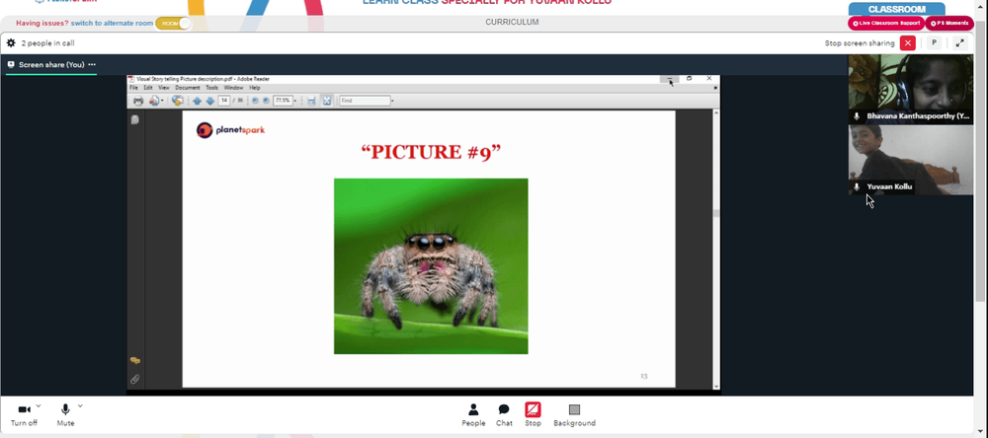
Task: Click the page number field showing 14
Action: click(x=223, y=101)
